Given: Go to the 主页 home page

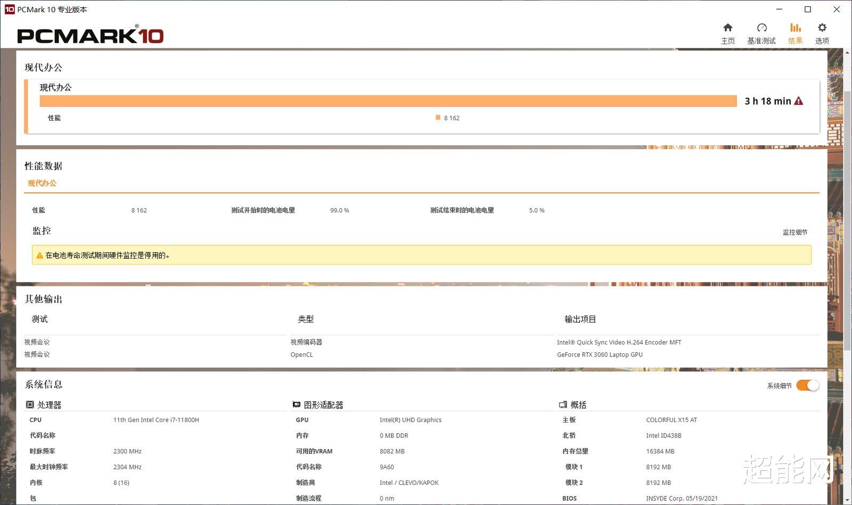Looking at the screenshot, I should [728, 34].
